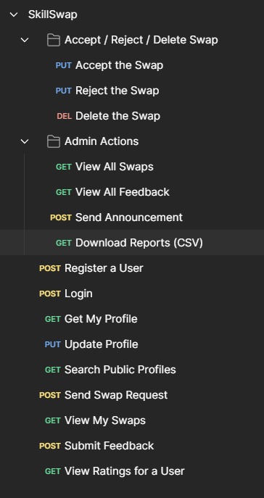Image resolution: width=264 pixels, height=498 pixels.
Task: Click the folder icon beside Accept / Reject / Delete Swap
Action: 54,40
